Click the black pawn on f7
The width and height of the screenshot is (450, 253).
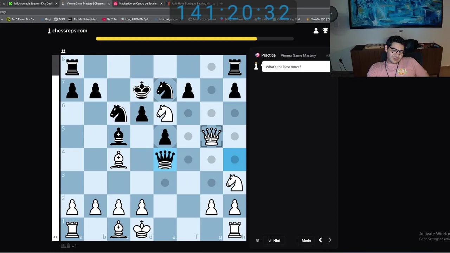(188, 90)
